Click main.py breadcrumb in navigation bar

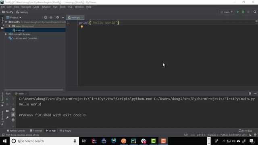22,12
